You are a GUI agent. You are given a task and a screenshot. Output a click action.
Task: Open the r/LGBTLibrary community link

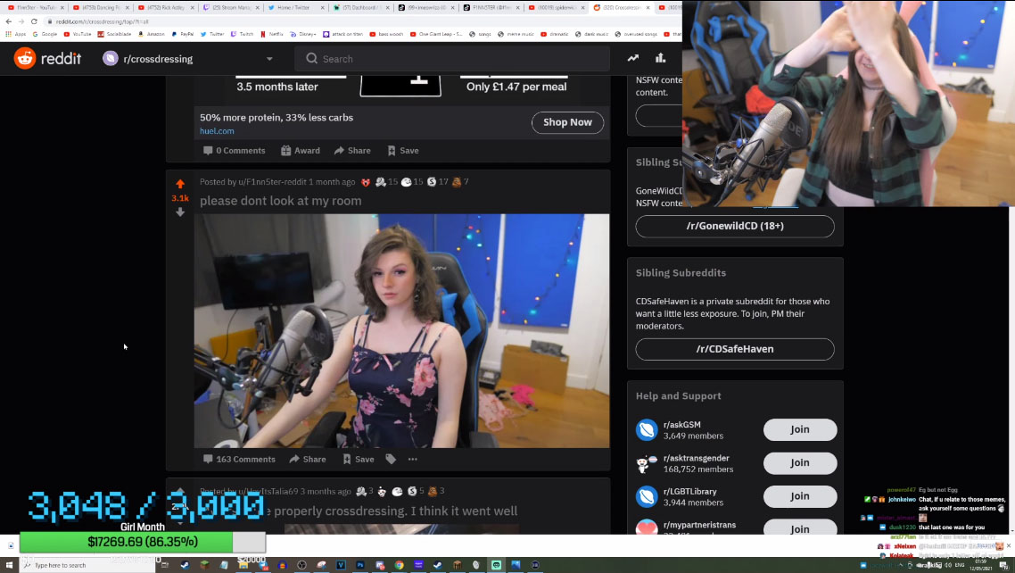pos(690,492)
